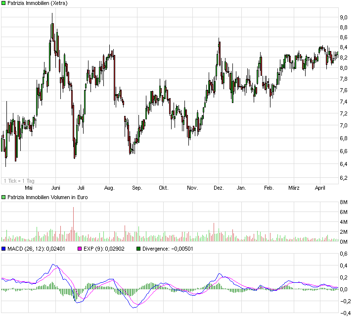Click the 'Sep.' month axis label
The image size is (359, 317).
pyautogui.click(x=137, y=188)
